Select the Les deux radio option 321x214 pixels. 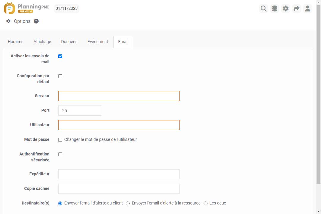205,204
